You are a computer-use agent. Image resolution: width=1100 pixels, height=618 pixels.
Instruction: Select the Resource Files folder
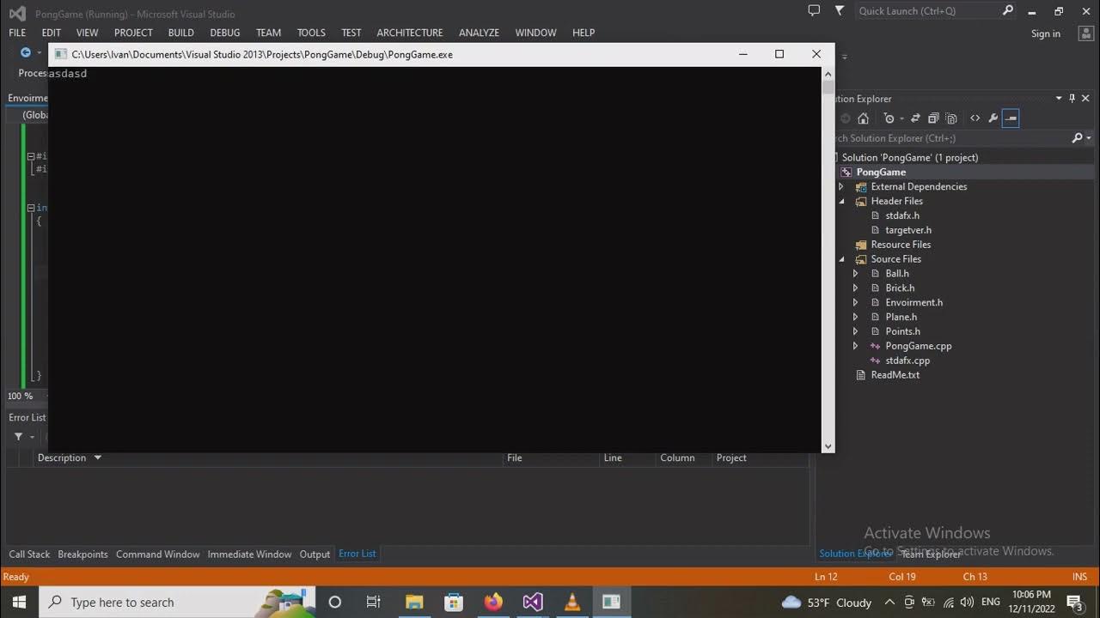click(901, 245)
